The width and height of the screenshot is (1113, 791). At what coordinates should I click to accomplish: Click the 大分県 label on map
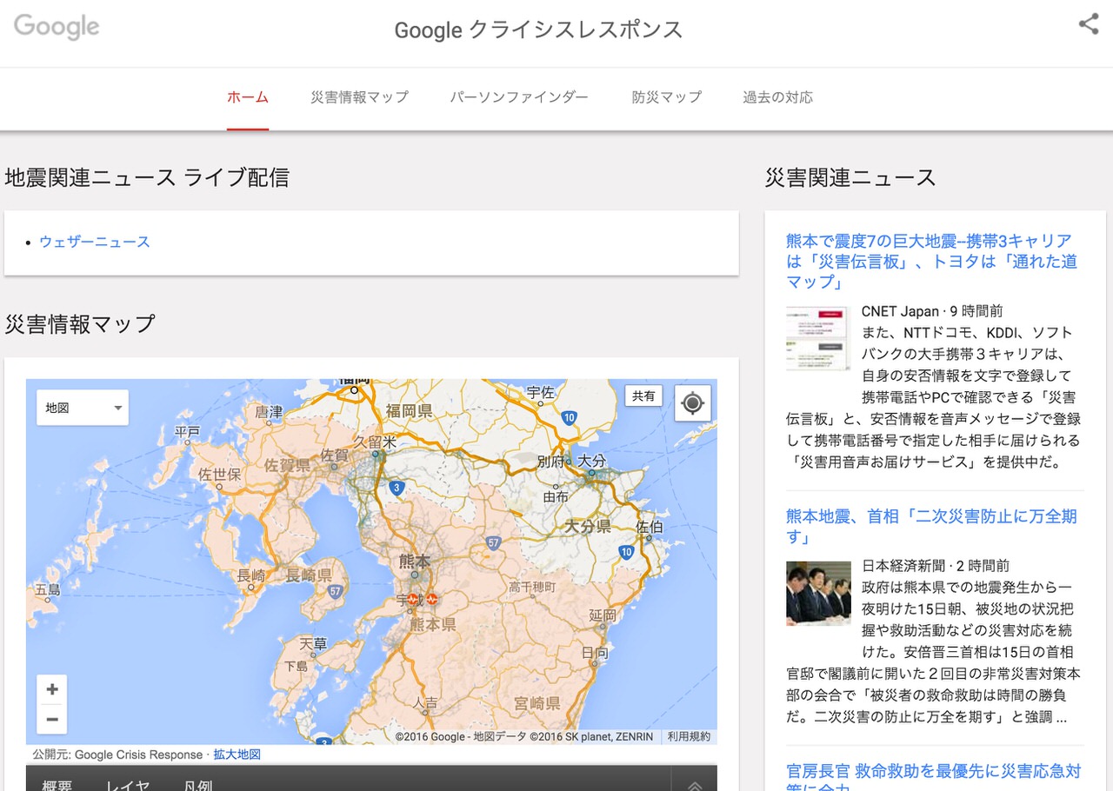pos(588,527)
